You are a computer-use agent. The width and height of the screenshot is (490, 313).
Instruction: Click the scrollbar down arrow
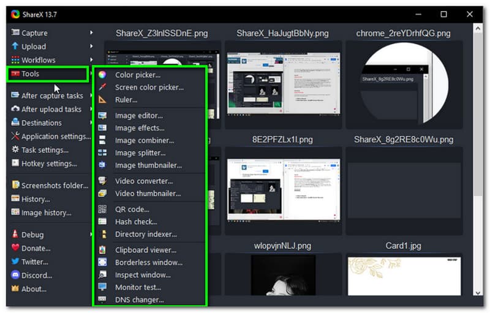coord(478,292)
